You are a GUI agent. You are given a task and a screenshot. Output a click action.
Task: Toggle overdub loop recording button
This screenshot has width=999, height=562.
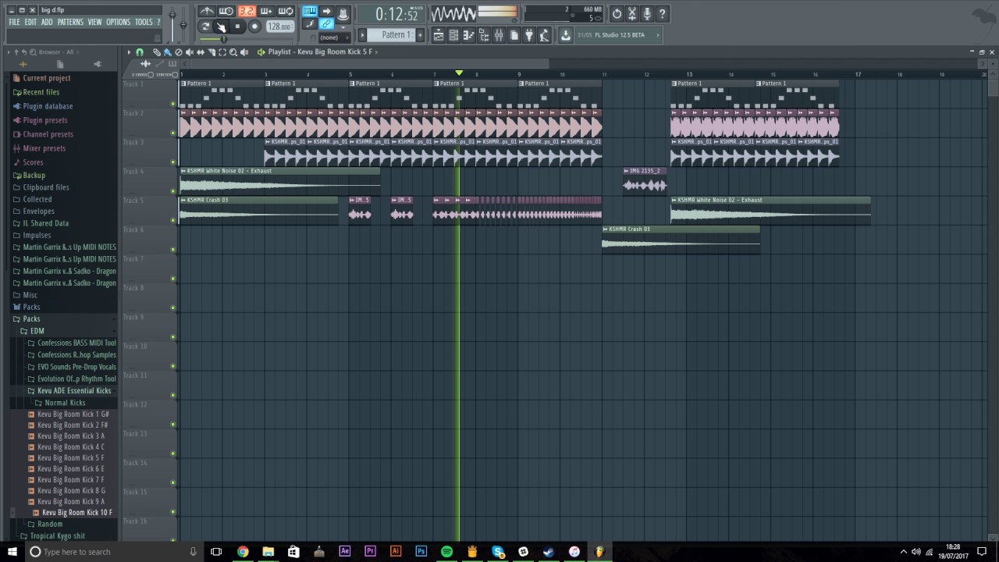coord(265,12)
